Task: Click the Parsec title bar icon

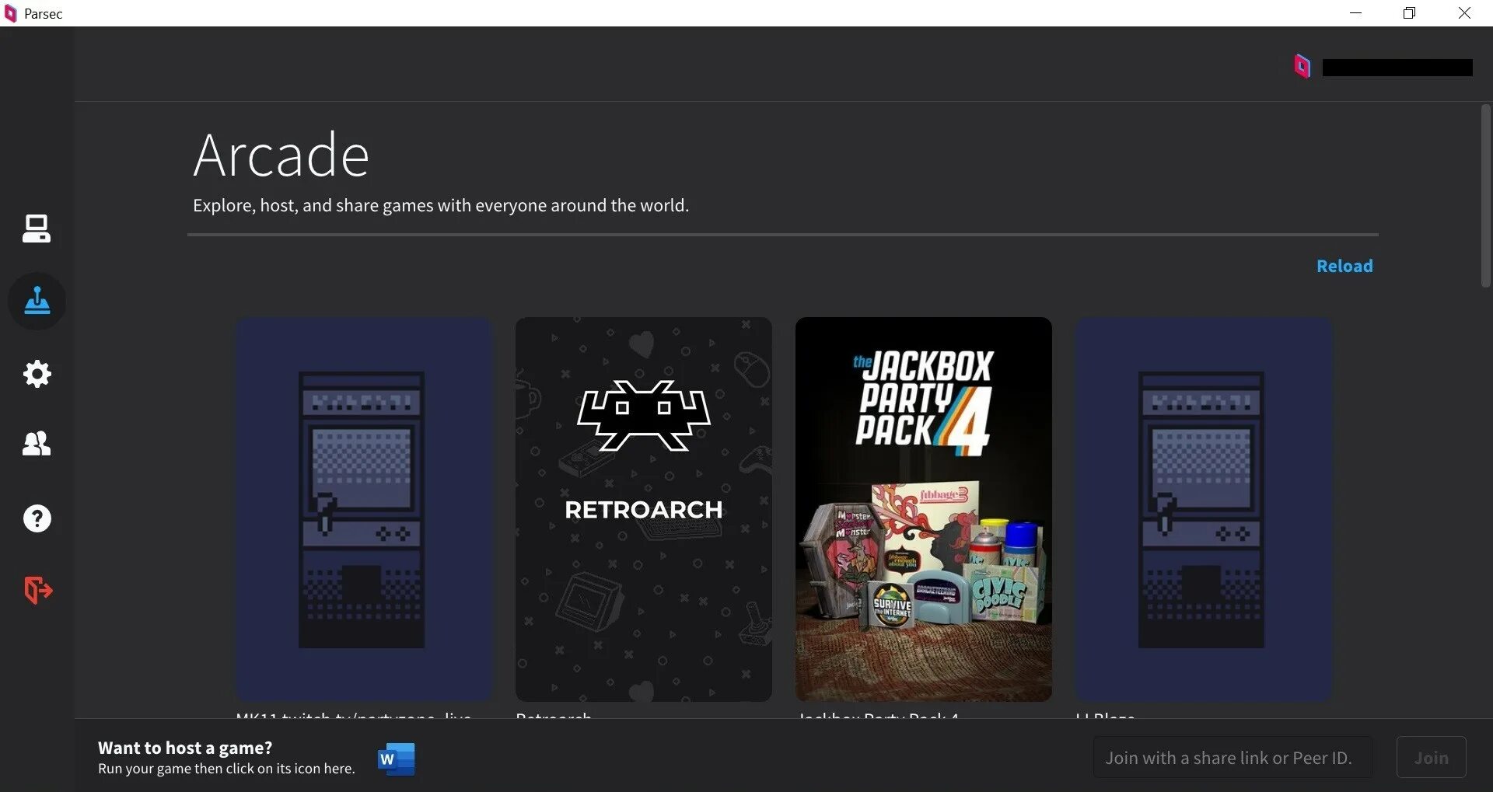Action: pos(11,13)
